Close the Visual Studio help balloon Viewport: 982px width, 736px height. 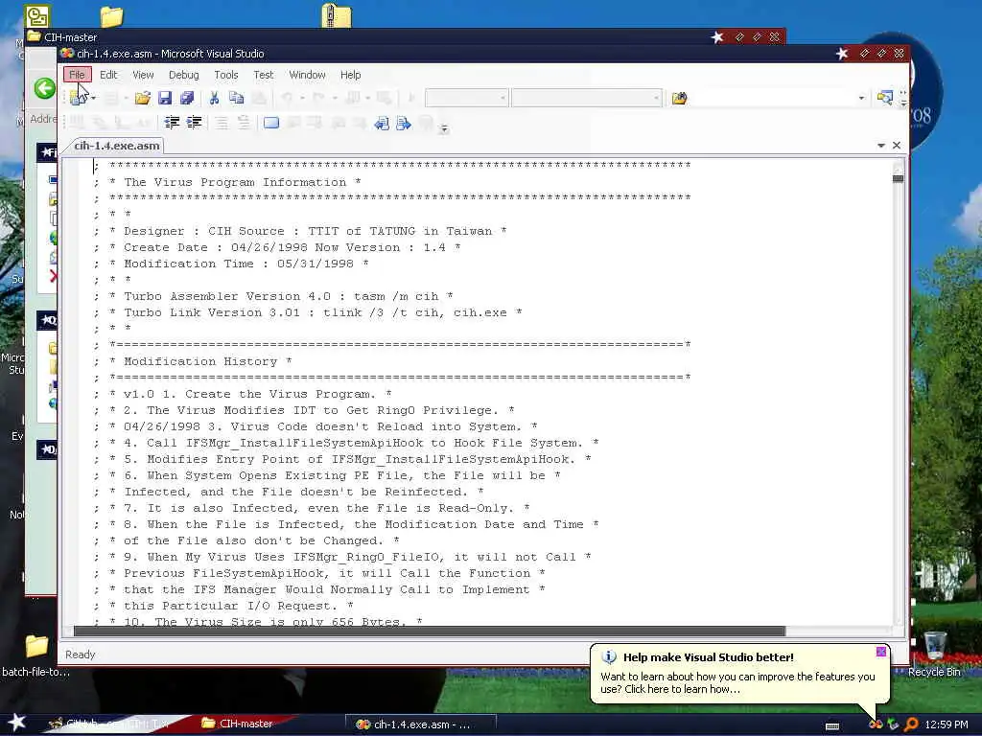[x=880, y=652]
